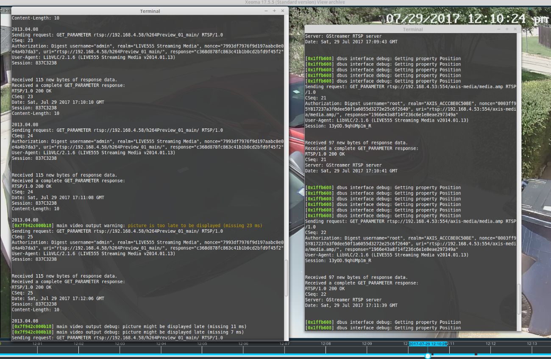Jump to 12:05 on archive timeline

click(x=202, y=344)
